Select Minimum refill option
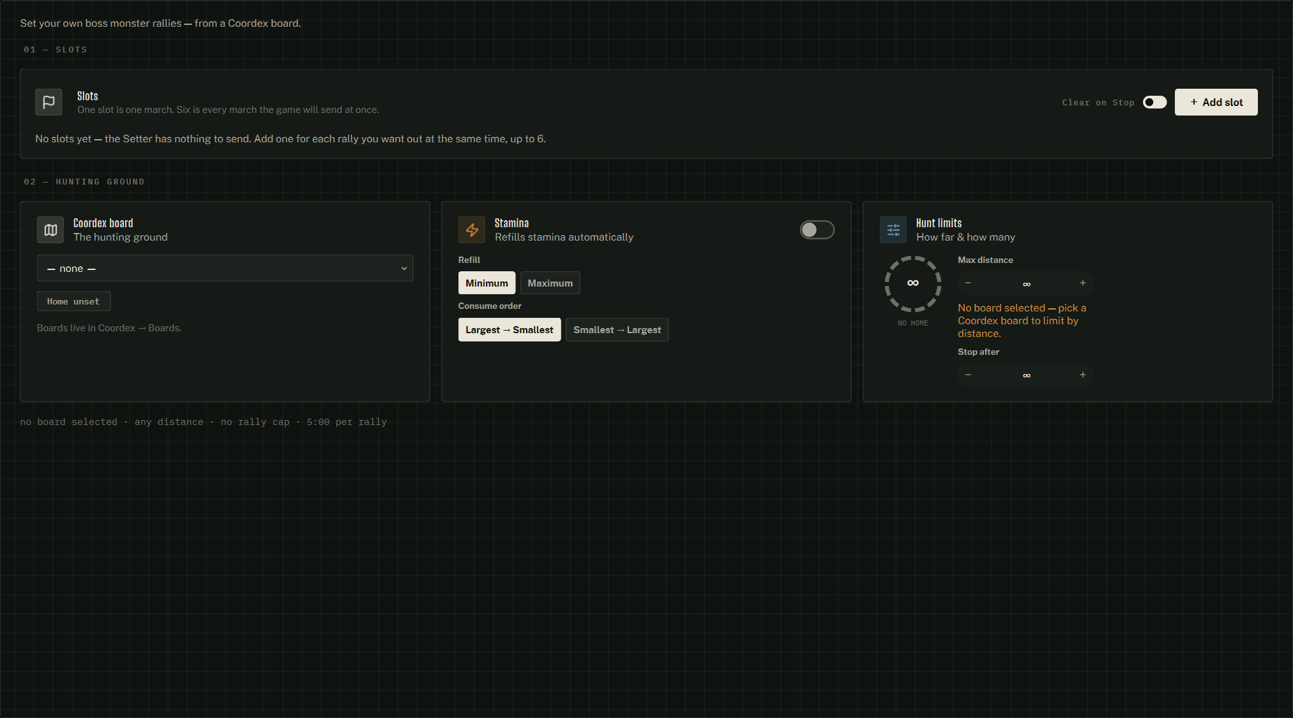Viewport: 1293px width, 718px height. (487, 283)
